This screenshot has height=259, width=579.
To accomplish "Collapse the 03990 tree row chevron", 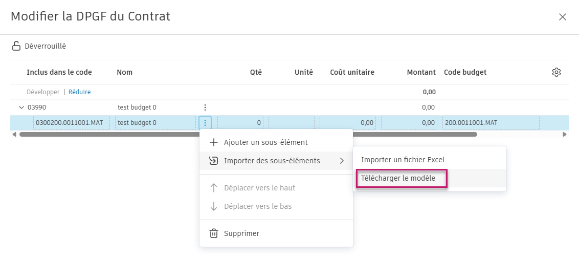I will [x=21, y=107].
